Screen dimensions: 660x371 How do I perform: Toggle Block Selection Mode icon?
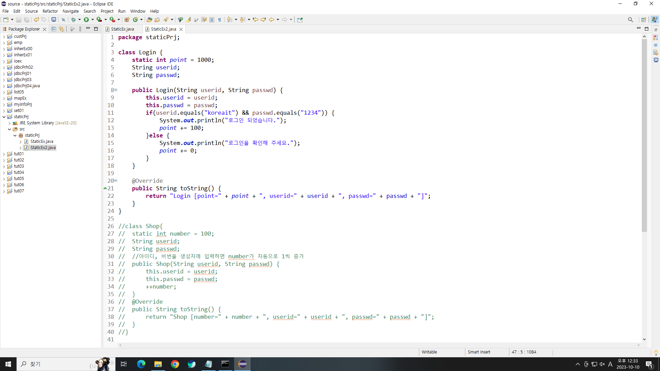[x=212, y=20]
